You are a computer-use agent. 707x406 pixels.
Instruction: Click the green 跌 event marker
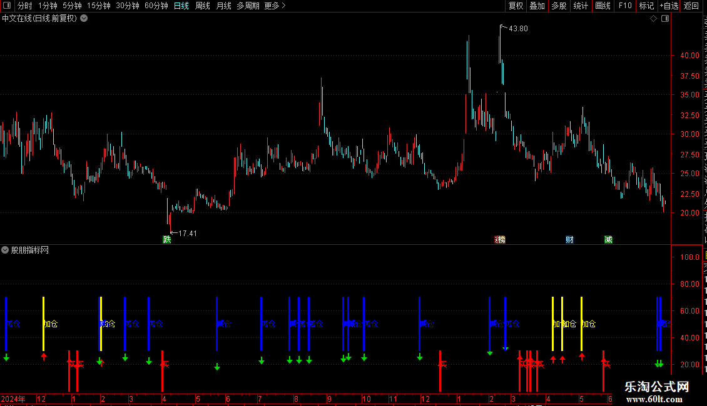coord(167,239)
